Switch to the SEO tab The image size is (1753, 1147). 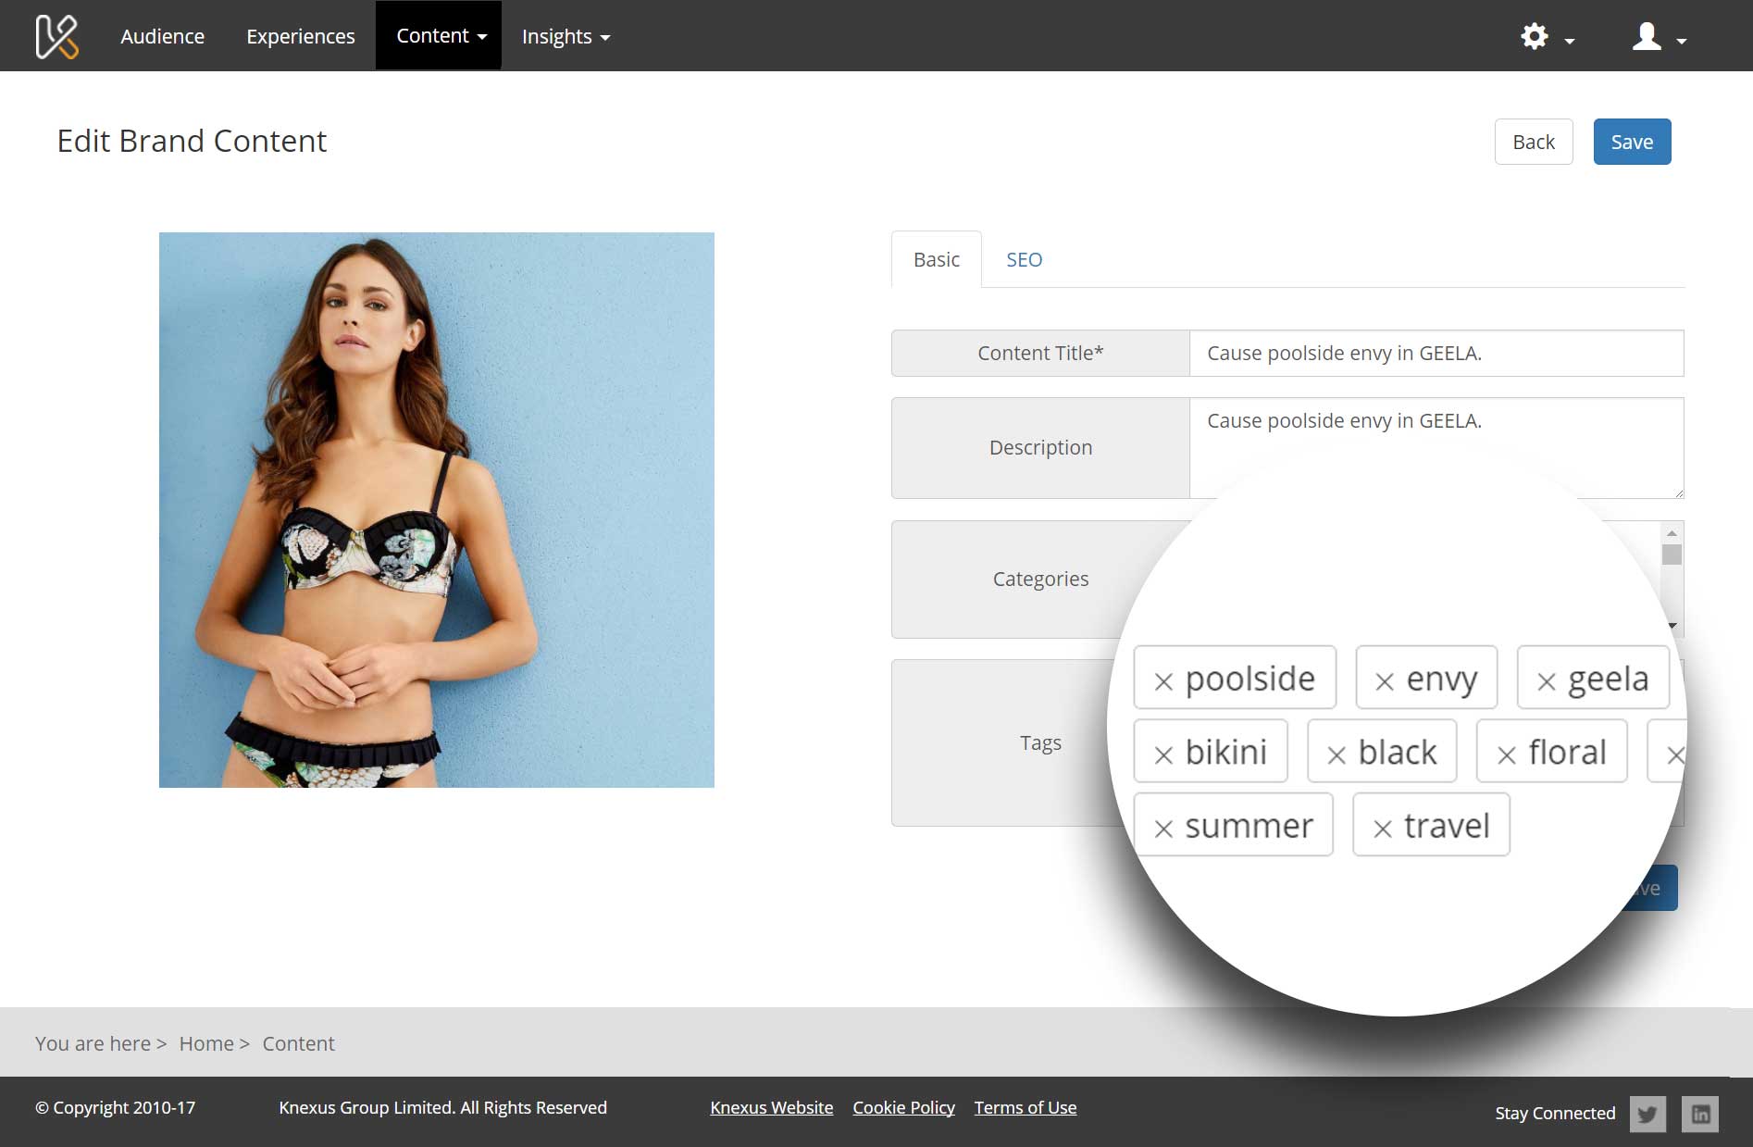[1024, 260]
